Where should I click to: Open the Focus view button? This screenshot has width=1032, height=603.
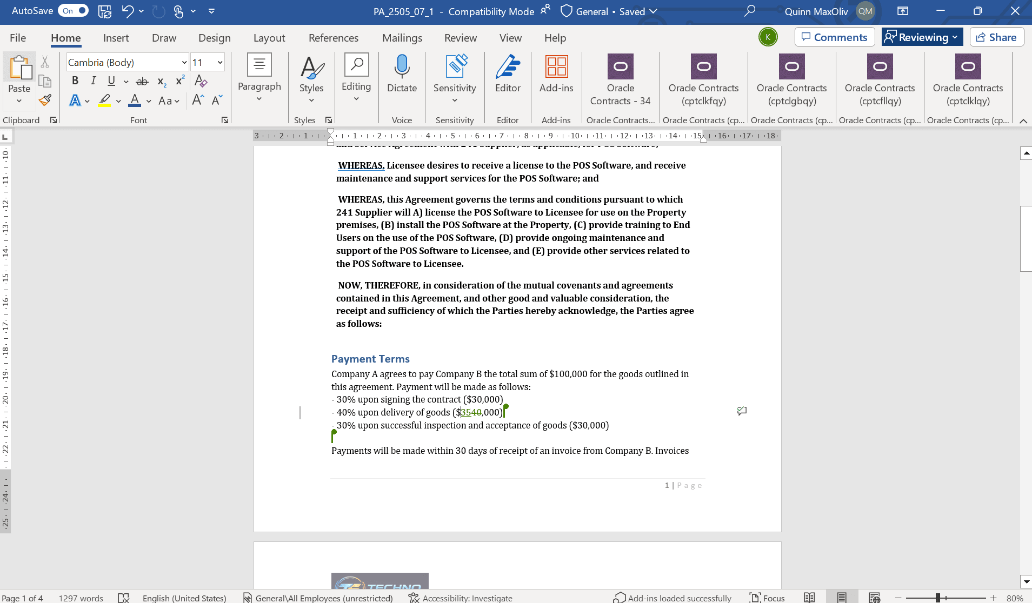click(x=767, y=598)
